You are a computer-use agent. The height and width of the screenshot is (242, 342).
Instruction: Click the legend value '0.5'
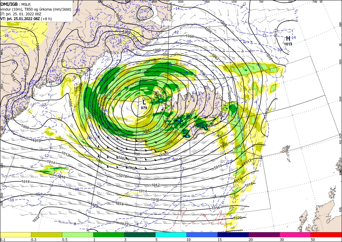point(65,240)
